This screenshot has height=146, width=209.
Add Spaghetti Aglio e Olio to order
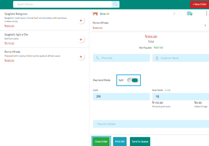click(x=81, y=39)
